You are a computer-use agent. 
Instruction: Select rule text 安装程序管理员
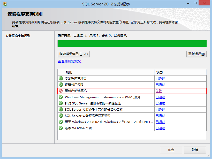[76, 78]
